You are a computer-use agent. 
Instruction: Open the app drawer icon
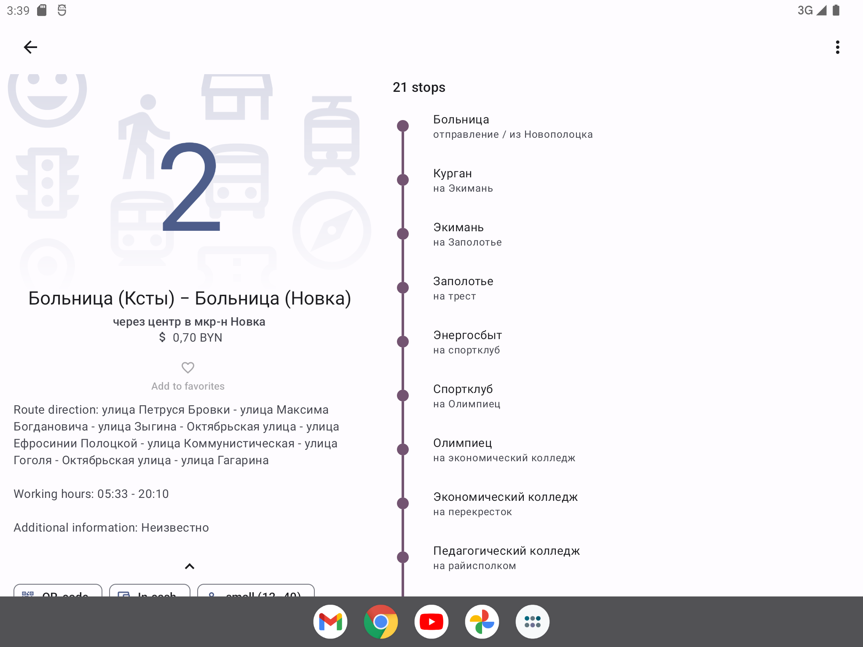click(x=533, y=622)
